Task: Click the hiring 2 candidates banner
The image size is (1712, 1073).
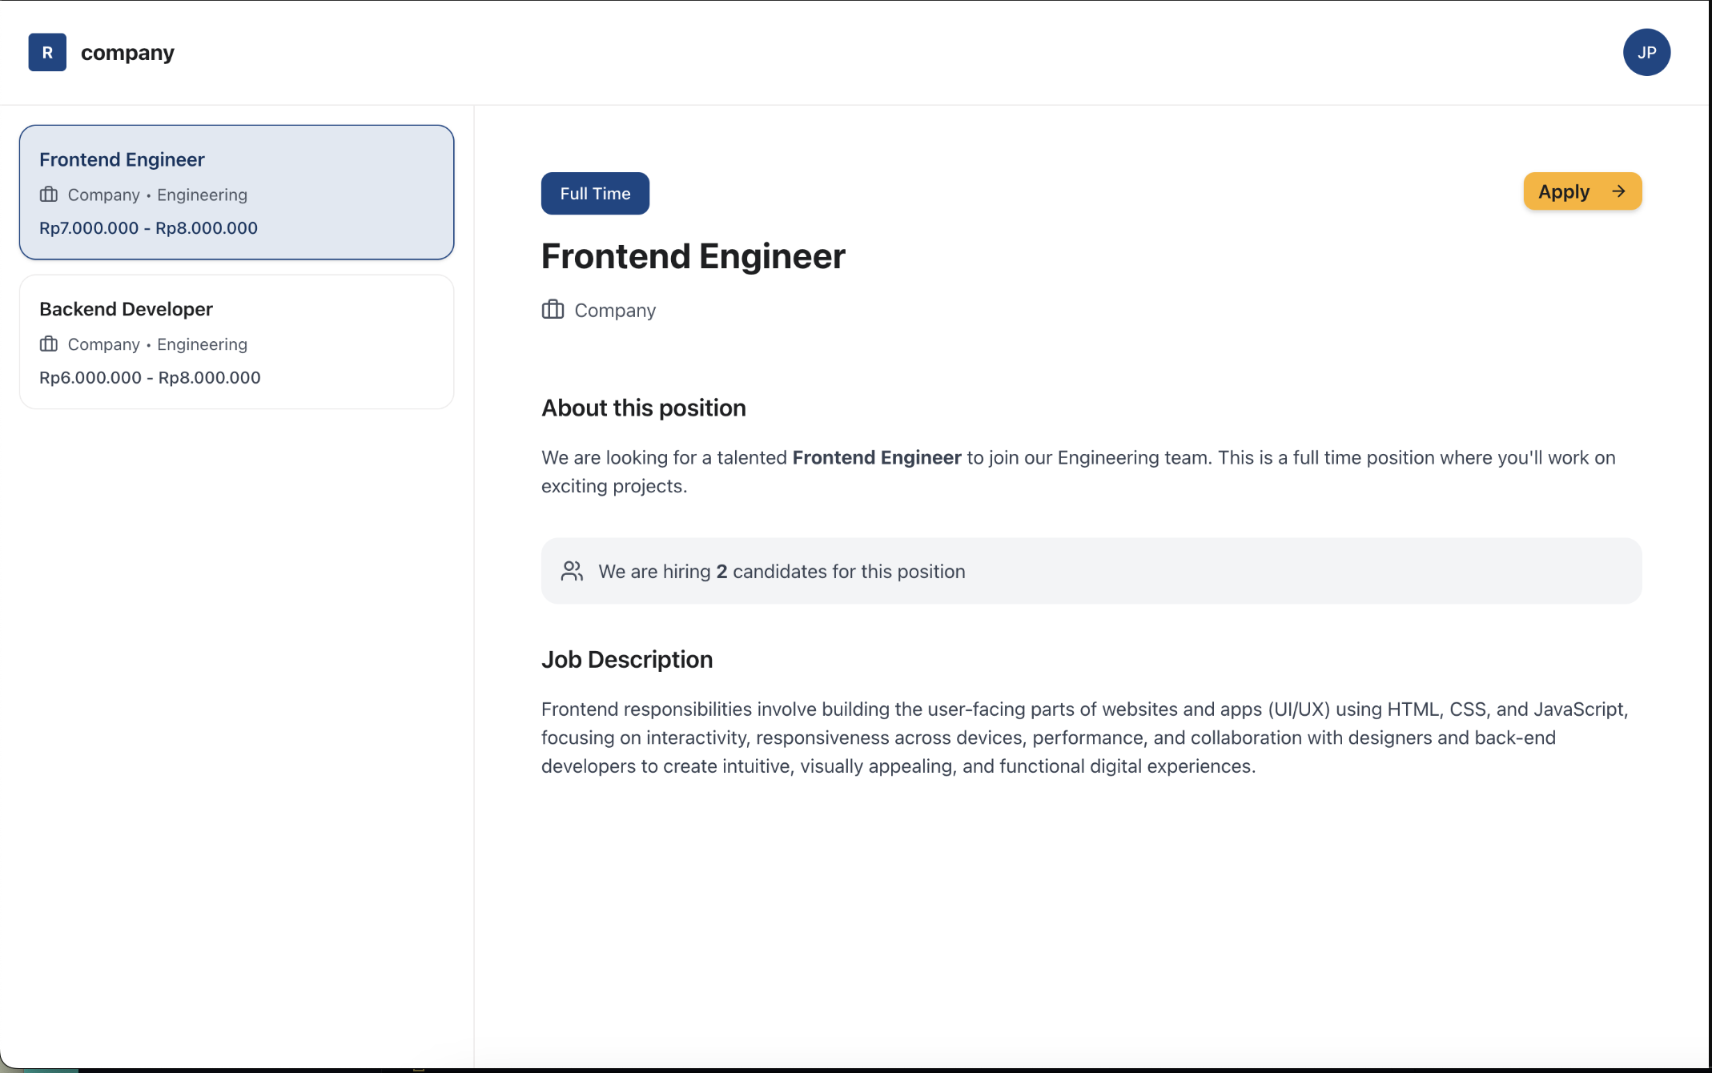Action: point(1091,571)
